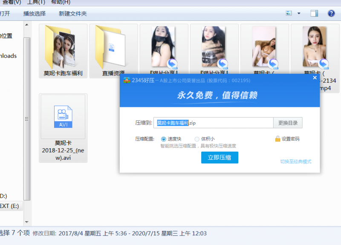
Task: Click the 2345好压 app icon in the dialog title
Action: tap(127, 81)
